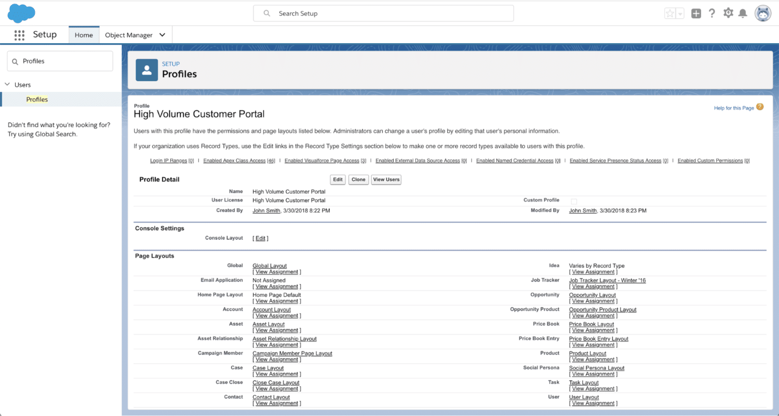Select Profiles in the Users sidebar
The width and height of the screenshot is (779, 416).
tap(37, 99)
